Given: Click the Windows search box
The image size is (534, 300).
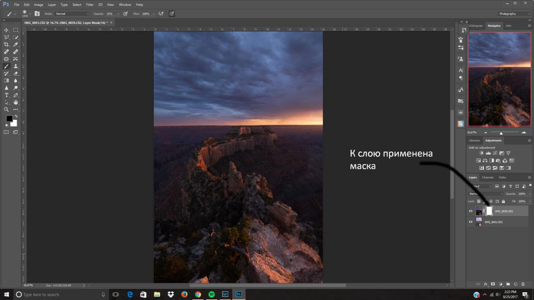Looking at the screenshot, I should coord(60,295).
